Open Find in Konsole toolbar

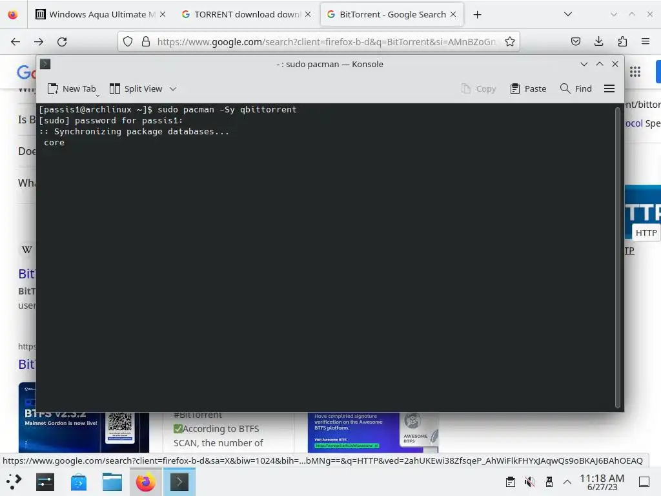576,88
